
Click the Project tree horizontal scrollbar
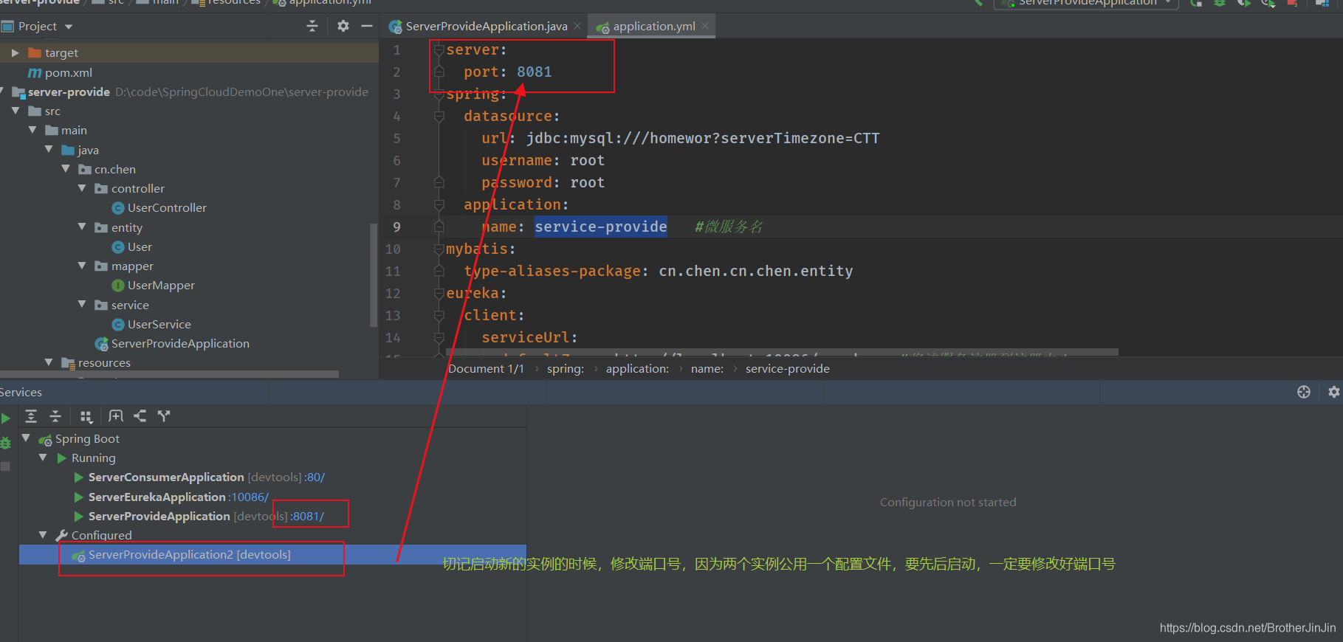pyautogui.click(x=170, y=374)
